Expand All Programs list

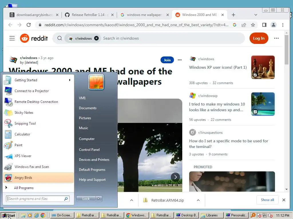[x=38, y=188]
